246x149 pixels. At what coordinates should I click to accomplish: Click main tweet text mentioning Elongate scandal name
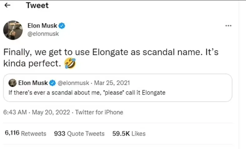pos(111,58)
